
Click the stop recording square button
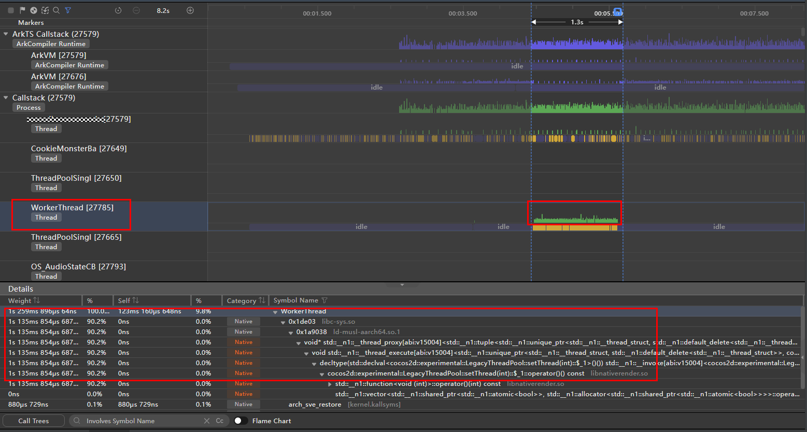tap(11, 10)
